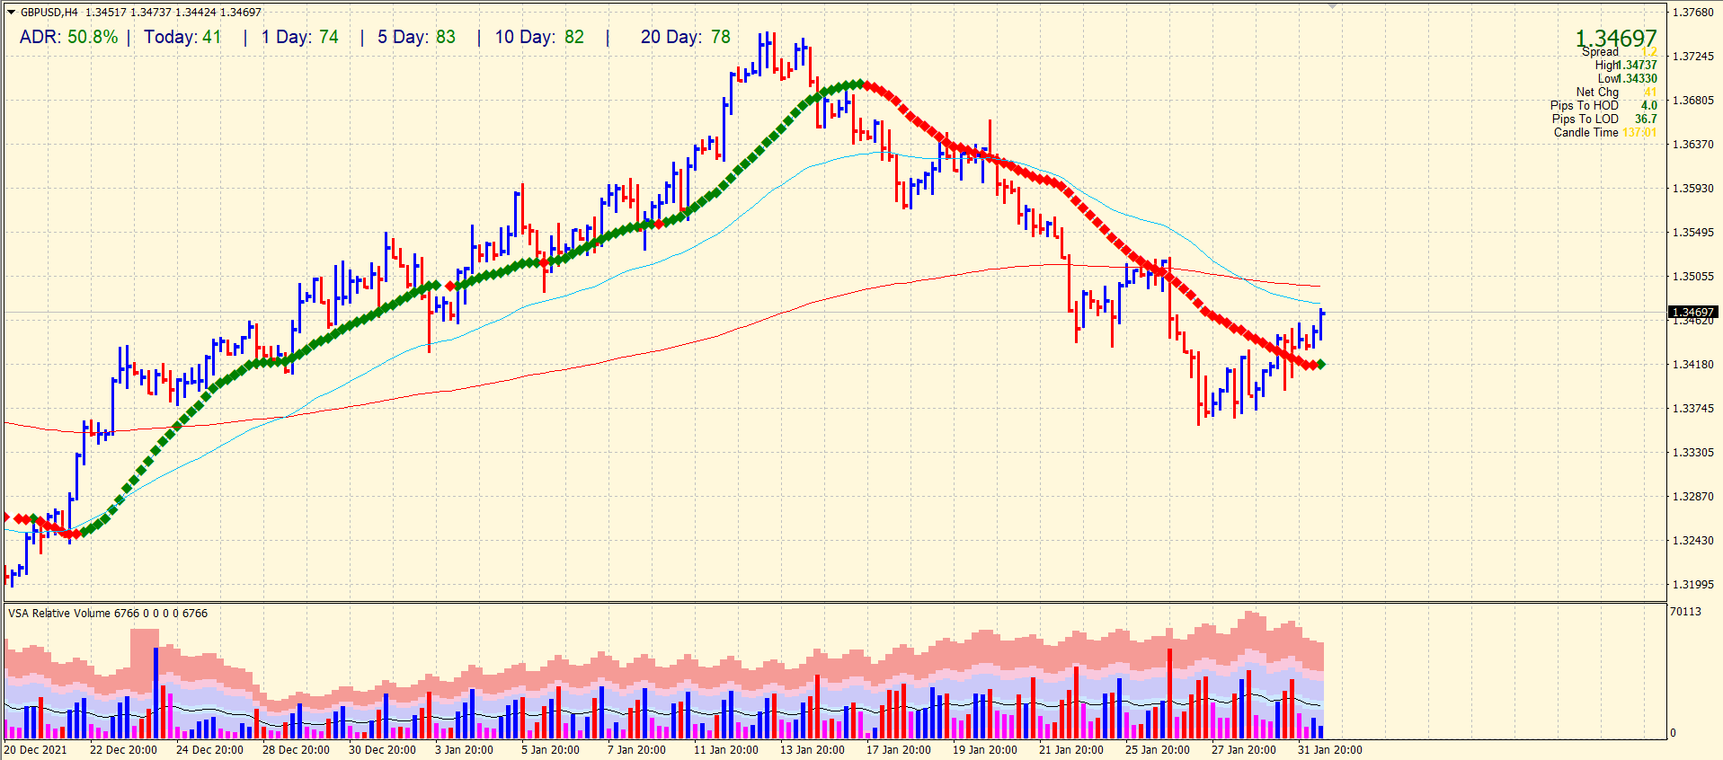Viewport: 1723px width, 760px height.
Task: Click the 7 Jan 20:00 time label
Action: pyautogui.click(x=636, y=749)
